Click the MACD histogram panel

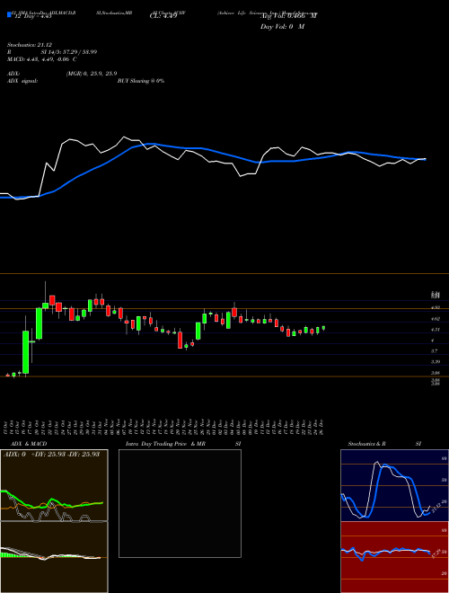point(54,557)
